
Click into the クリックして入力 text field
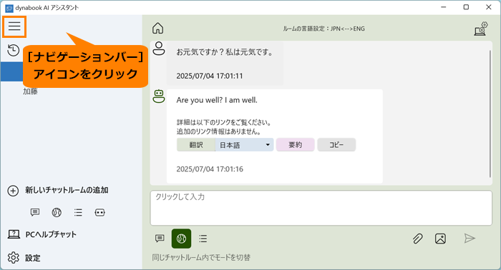[321, 208]
